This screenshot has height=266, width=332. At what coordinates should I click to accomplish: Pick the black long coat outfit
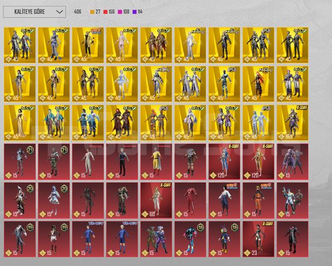coord(293,239)
